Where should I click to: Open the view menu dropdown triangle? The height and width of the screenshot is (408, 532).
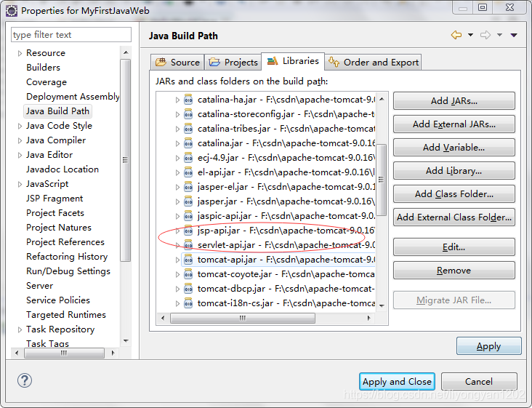coord(514,35)
